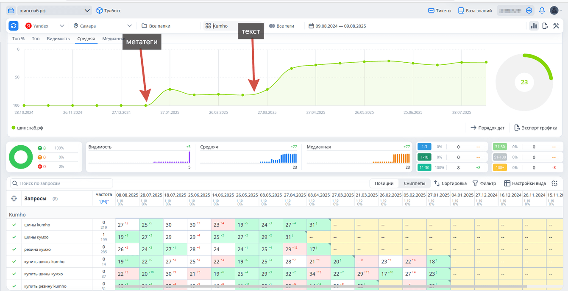The image size is (568, 291).
Task: Click the bar chart icon in toolbar
Action: [x=534, y=26]
